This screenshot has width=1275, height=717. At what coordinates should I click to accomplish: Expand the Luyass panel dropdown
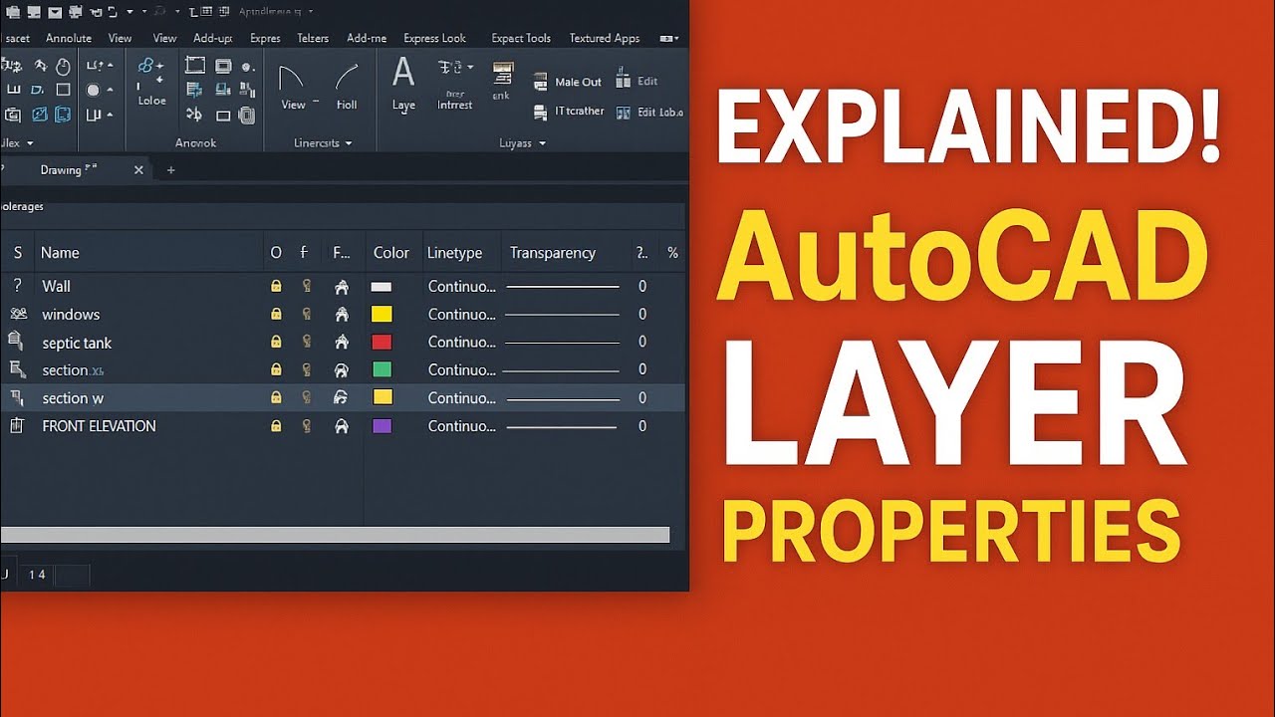pyautogui.click(x=542, y=143)
